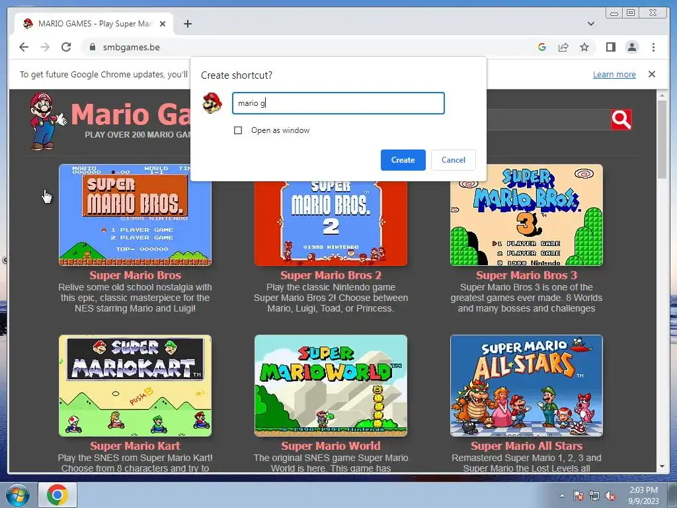Open the Chrome three-dot menu
Viewport: 677px width, 508px height.
click(653, 47)
